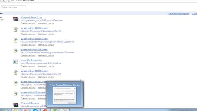Click igri-2012.ru URL under gta-san-andreas-2012 (2).torrent
This screenshot has height=111, width=197.
click(x=41, y=74)
